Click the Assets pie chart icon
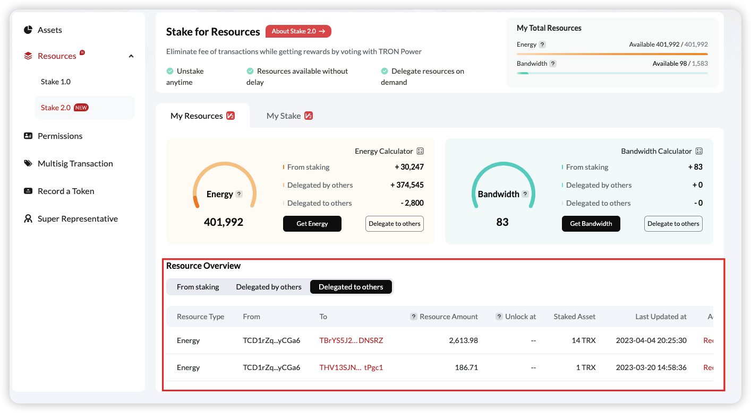This screenshot has width=751, height=413. click(28, 30)
